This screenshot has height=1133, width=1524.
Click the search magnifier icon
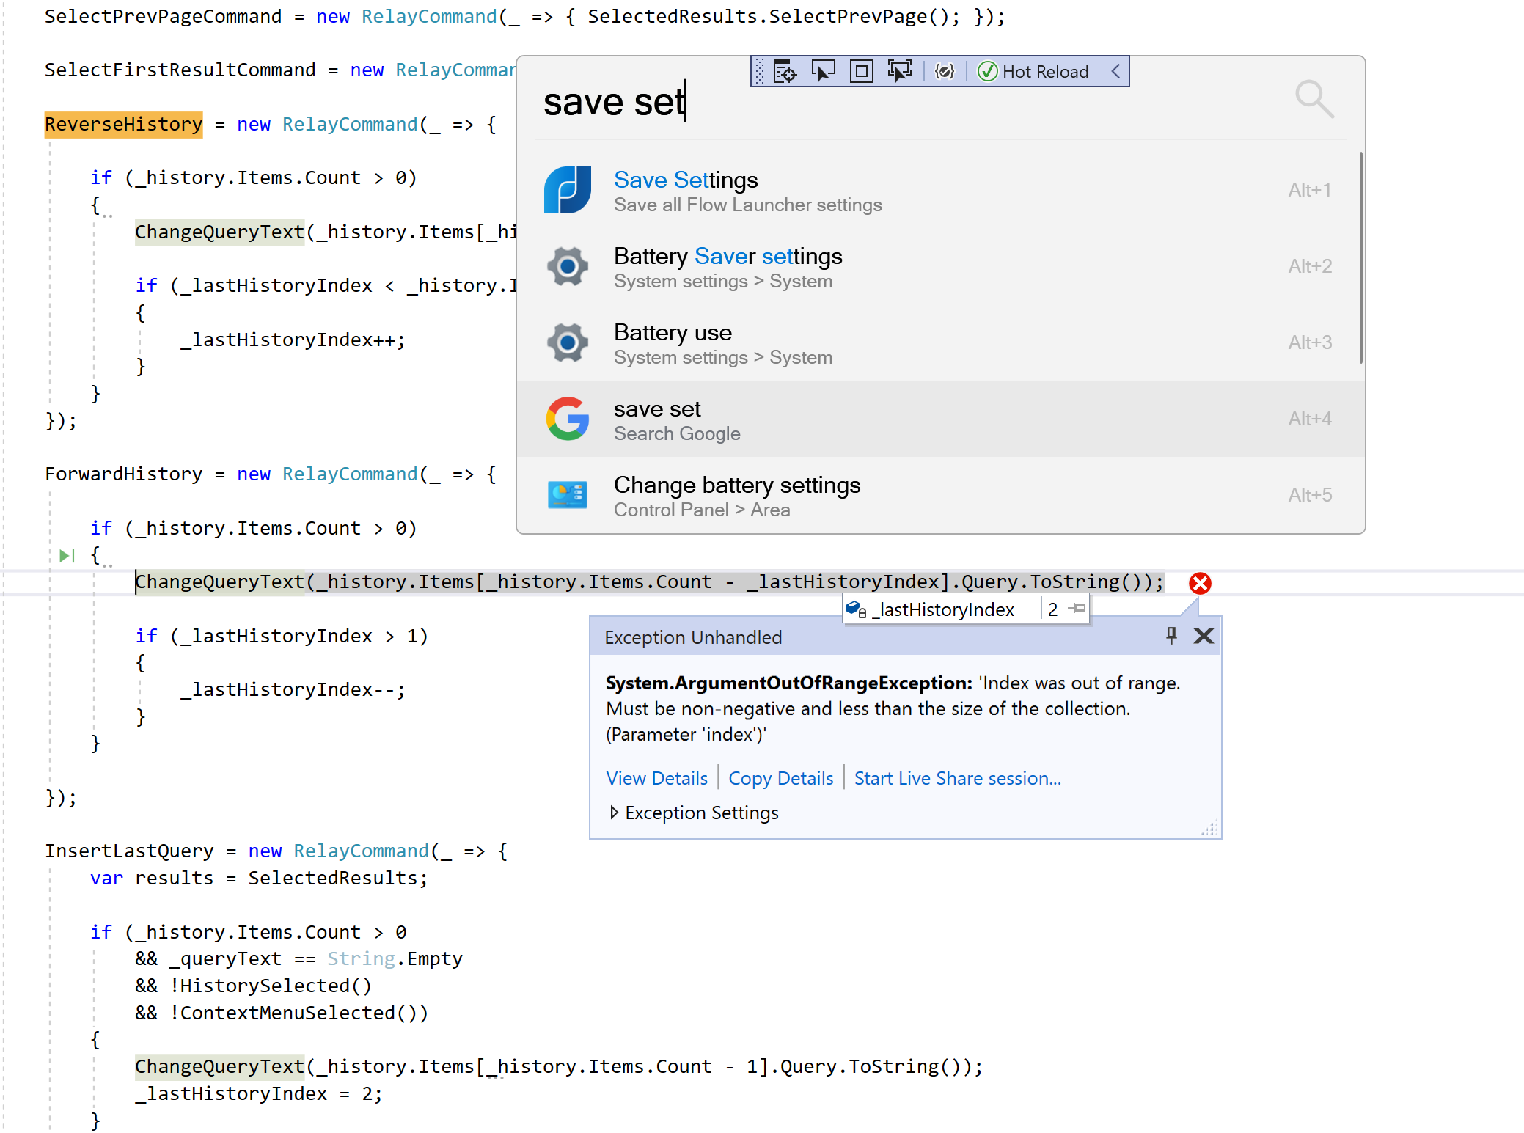click(x=1314, y=99)
